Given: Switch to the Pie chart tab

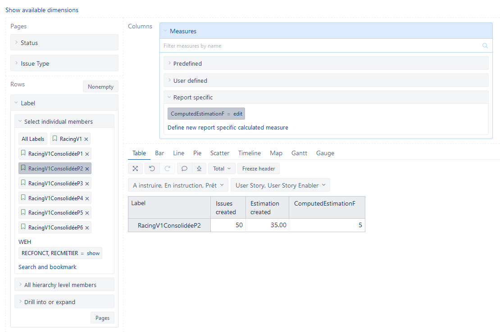Looking at the screenshot, I should [197, 153].
